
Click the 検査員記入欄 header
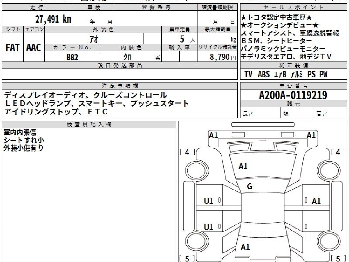coord(89,124)
